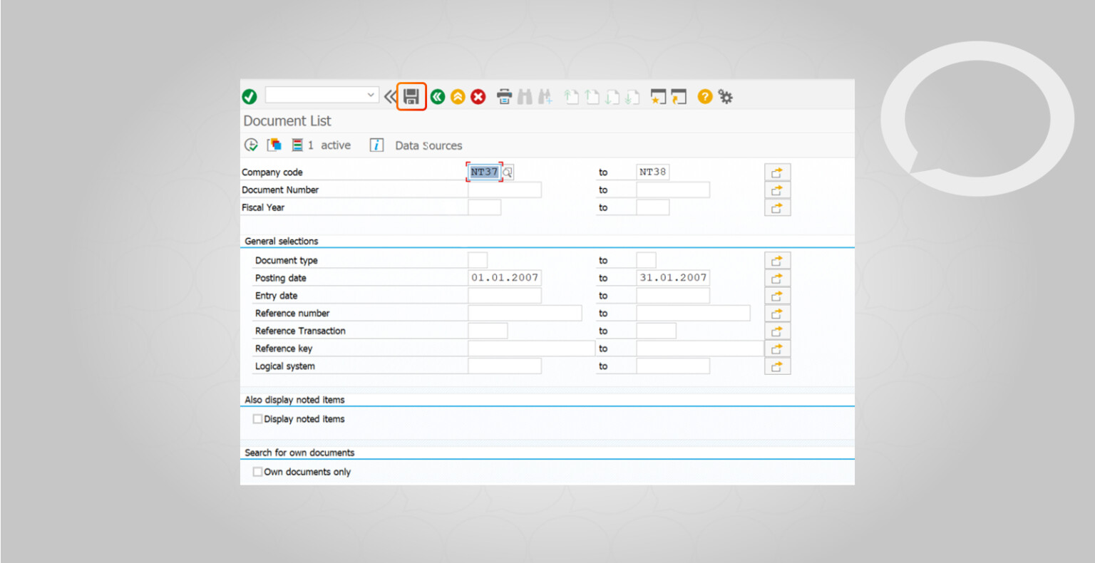Click the Print icon
The image size is (1095, 563).
pyautogui.click(x=504, y=96)
